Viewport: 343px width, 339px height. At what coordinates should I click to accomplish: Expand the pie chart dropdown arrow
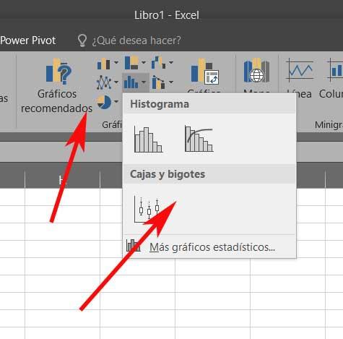[x=116, y=101]
